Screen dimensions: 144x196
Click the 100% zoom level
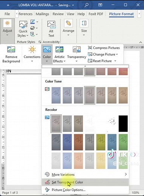[135, 193]
